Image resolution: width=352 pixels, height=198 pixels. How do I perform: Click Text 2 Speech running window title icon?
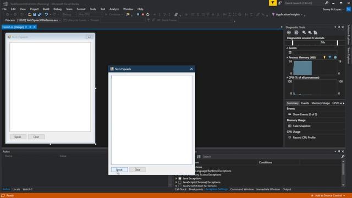click(112, 69)
